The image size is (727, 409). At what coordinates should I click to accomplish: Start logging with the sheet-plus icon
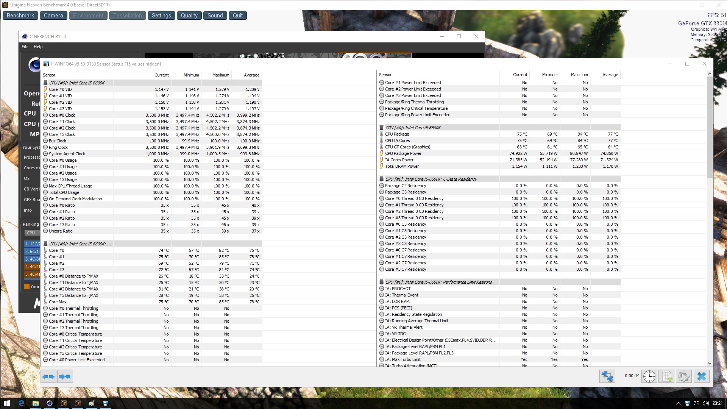tap(666, 376)
